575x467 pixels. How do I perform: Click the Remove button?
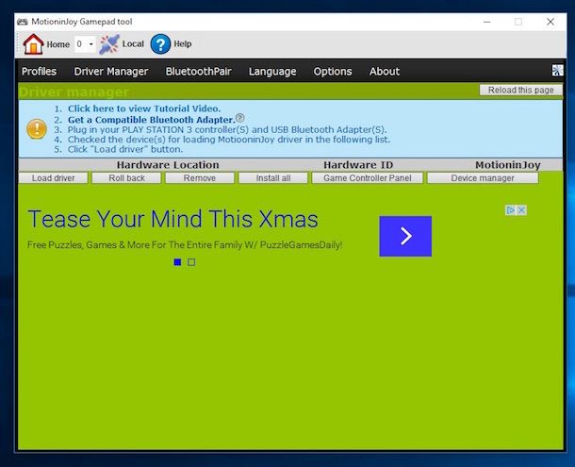(200, 178)
